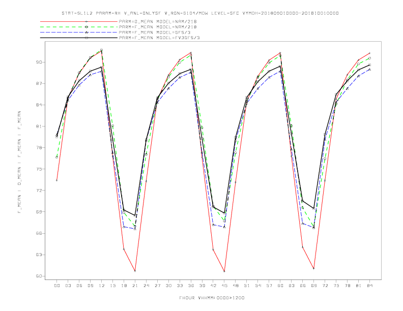Click the green dashed legend line sample
Screen dimensions: 403x311
click(79, 27)
